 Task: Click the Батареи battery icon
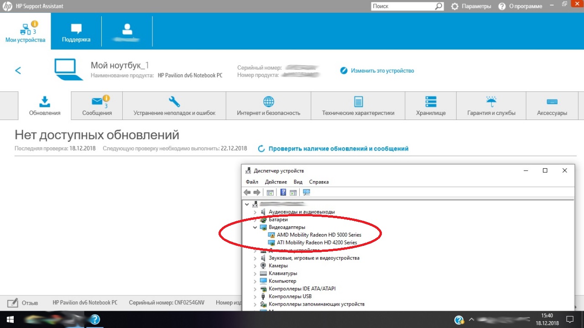pyautogui.click(x=263, y=219)
